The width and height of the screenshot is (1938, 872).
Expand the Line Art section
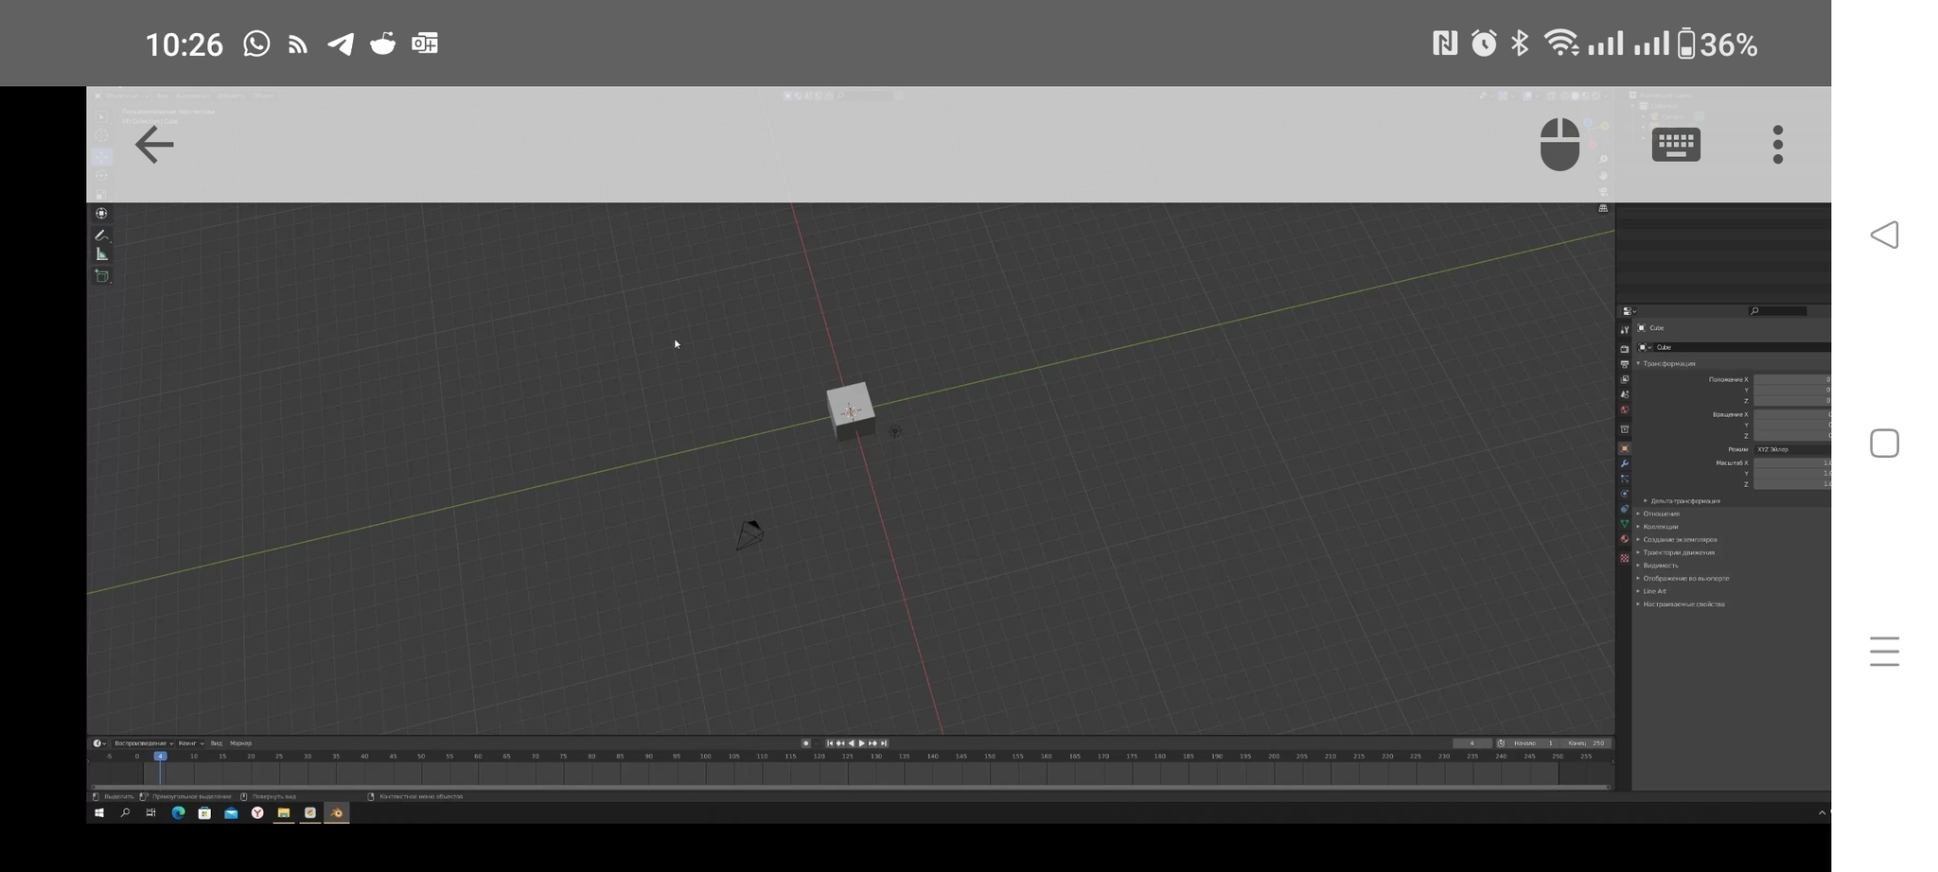1653,591
